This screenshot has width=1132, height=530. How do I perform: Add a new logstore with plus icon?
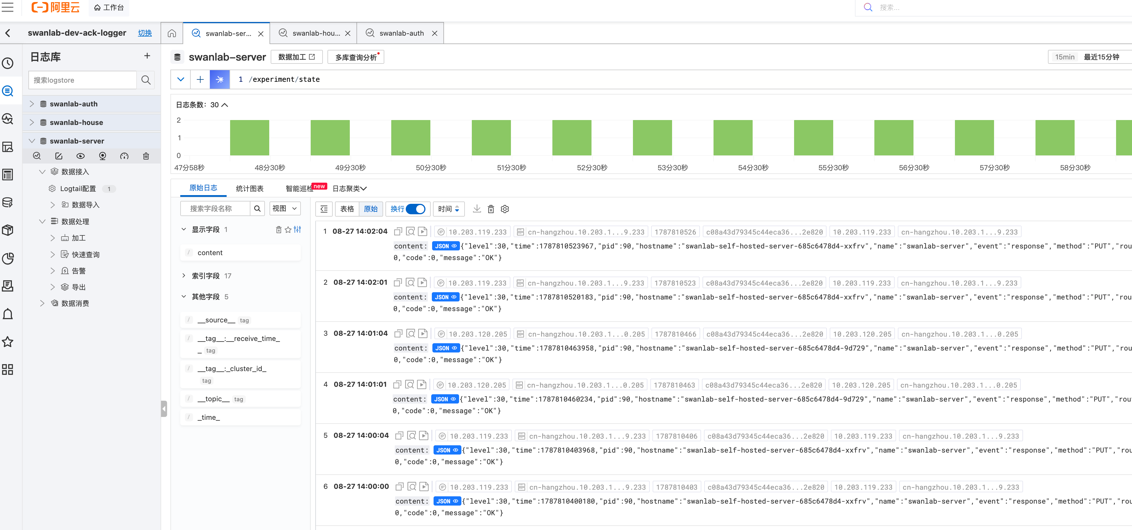[x=147, y=56]
